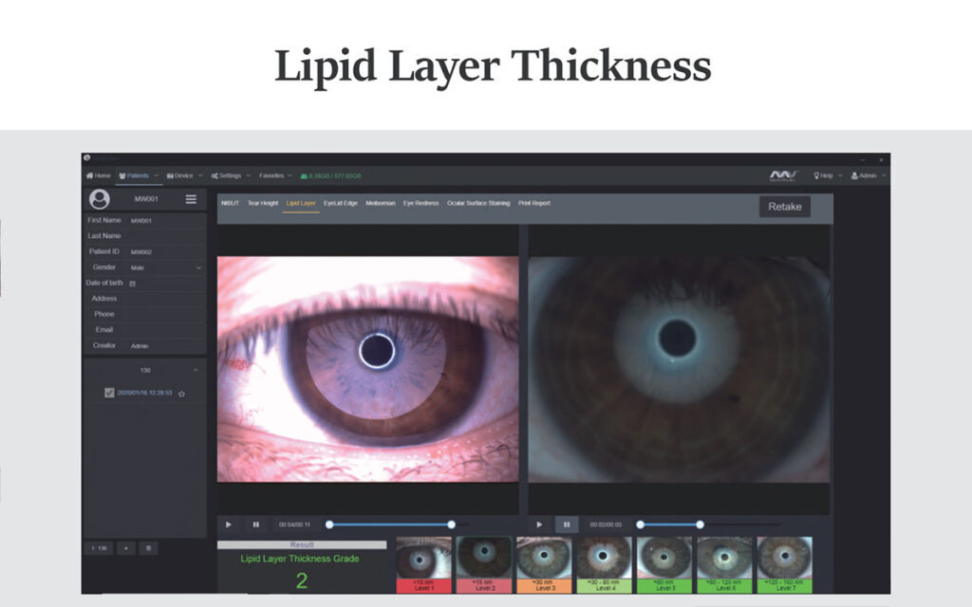Play the left eye video
Screen dimensions: 972x607
coord(229,524)
